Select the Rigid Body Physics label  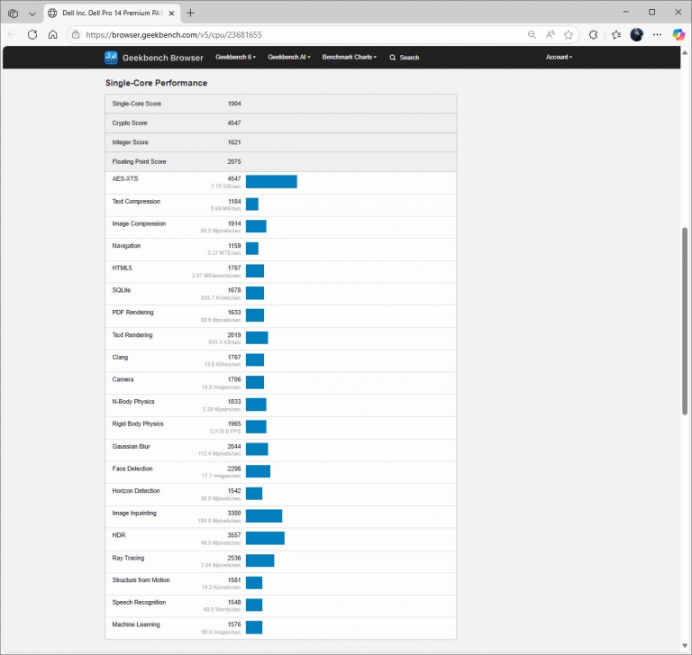[x=138, y=423]
